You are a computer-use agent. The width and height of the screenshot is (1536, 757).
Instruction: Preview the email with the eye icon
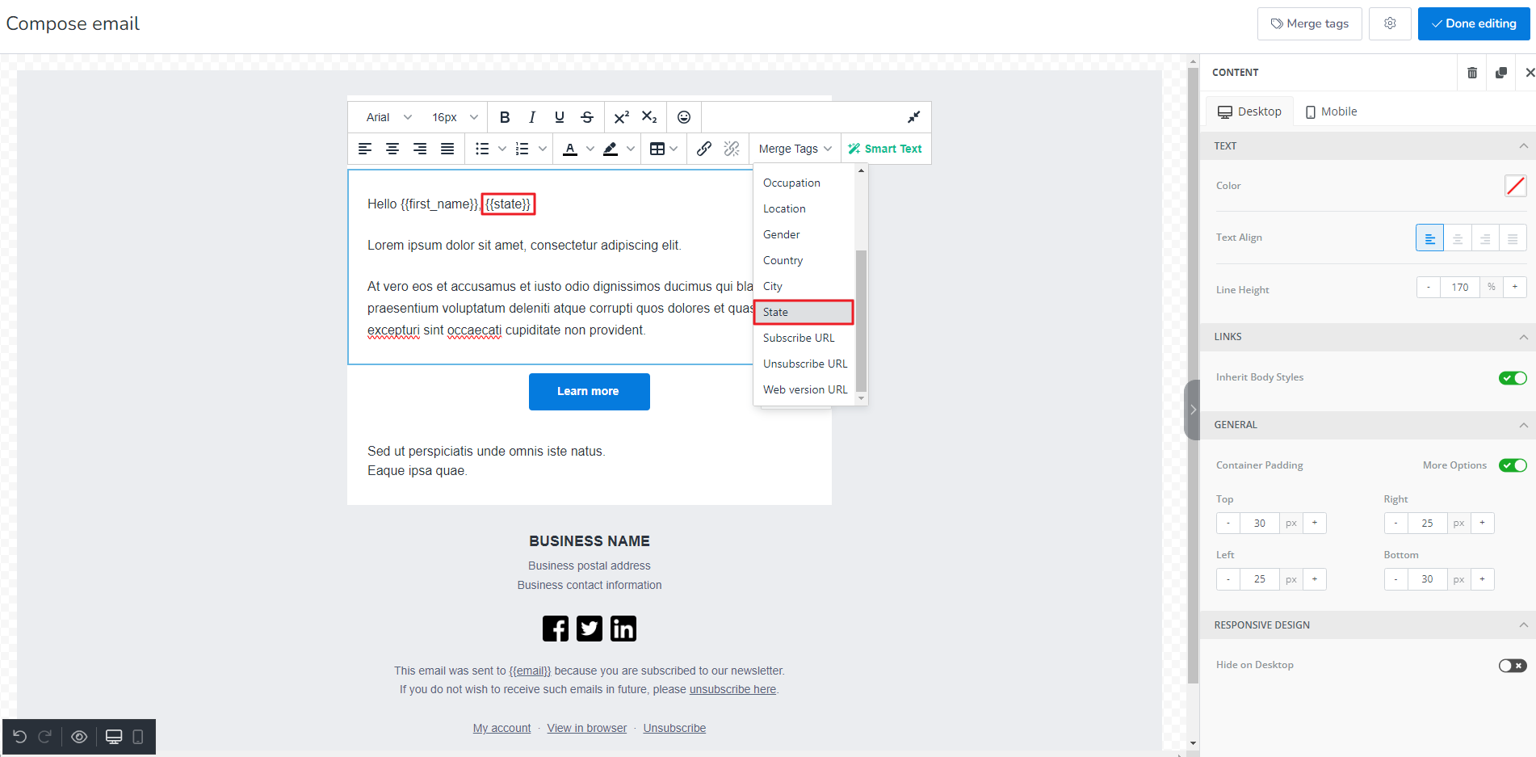(x=79, y=737)
